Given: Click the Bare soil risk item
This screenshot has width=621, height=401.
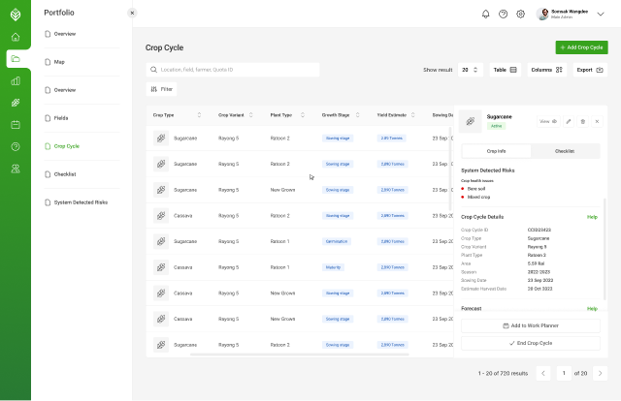Looking at the screenshot, I should [474, 189].
